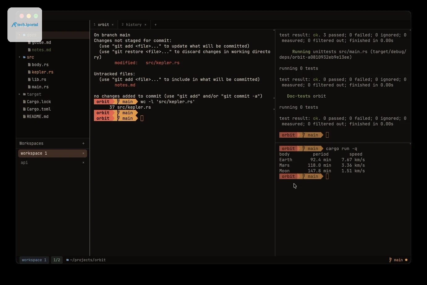The height and width of the screenshot is (285, 427).
Task: Close the orbit tab
Action: point(113,25)
